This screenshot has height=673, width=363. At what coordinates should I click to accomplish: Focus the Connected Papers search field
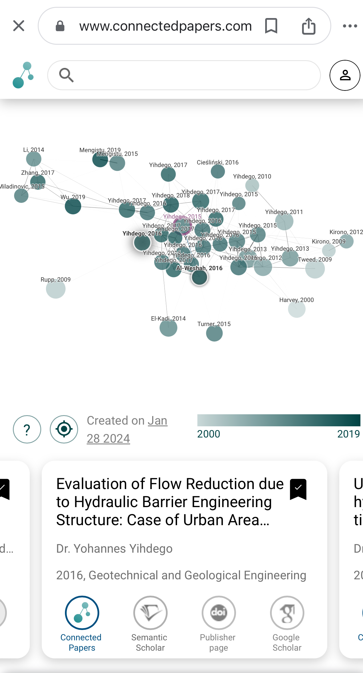[184, 75]
